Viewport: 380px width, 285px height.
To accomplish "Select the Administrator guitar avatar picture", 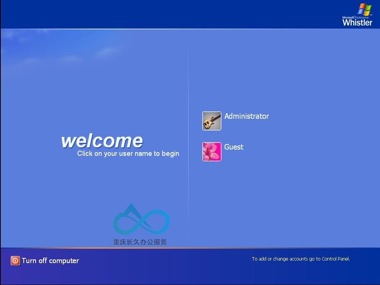I will (212, 121).
